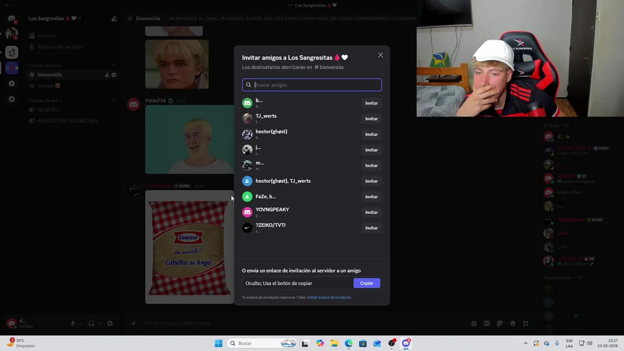Toggle headphone deafen in user panel
The image size is (624, 351).
click(x=91, y=323)
